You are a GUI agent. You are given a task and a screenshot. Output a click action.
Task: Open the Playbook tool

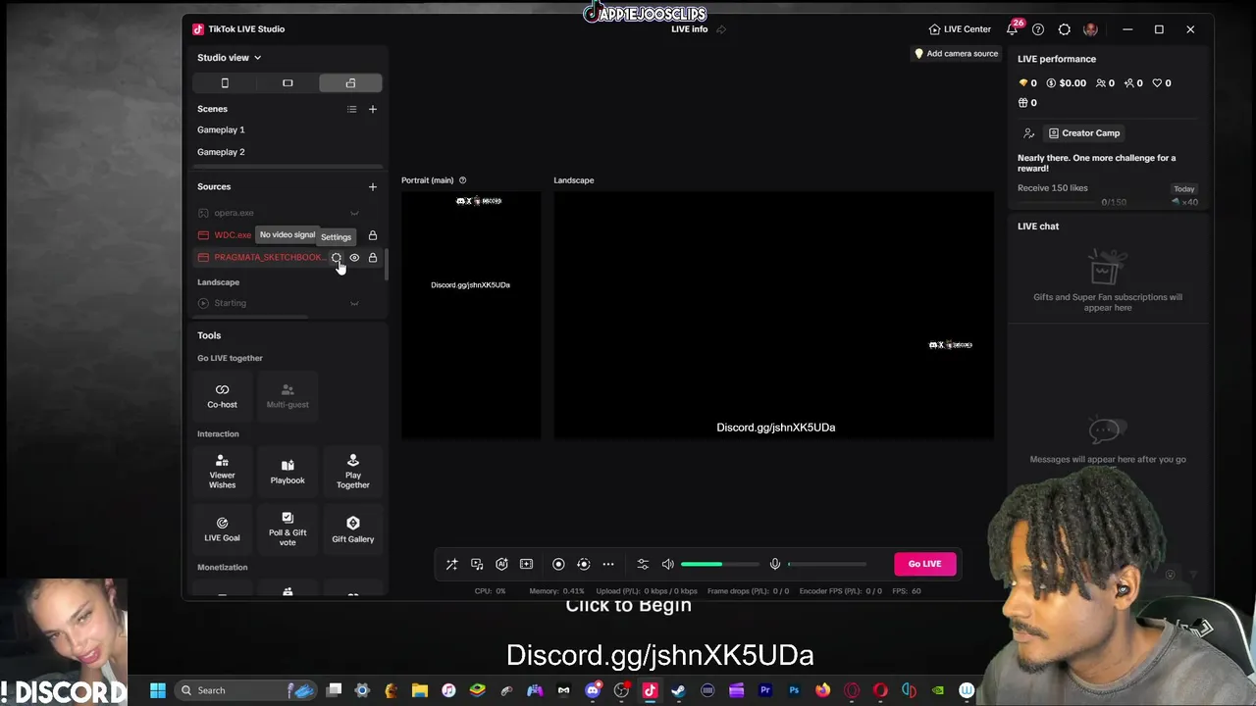pyautogui.click(x=288, y=471)
